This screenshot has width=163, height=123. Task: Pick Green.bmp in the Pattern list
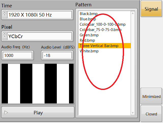(89, 35)
